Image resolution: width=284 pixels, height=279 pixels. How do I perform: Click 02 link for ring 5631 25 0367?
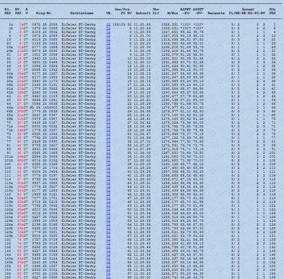pyautogui.click(x=108, y=115)
